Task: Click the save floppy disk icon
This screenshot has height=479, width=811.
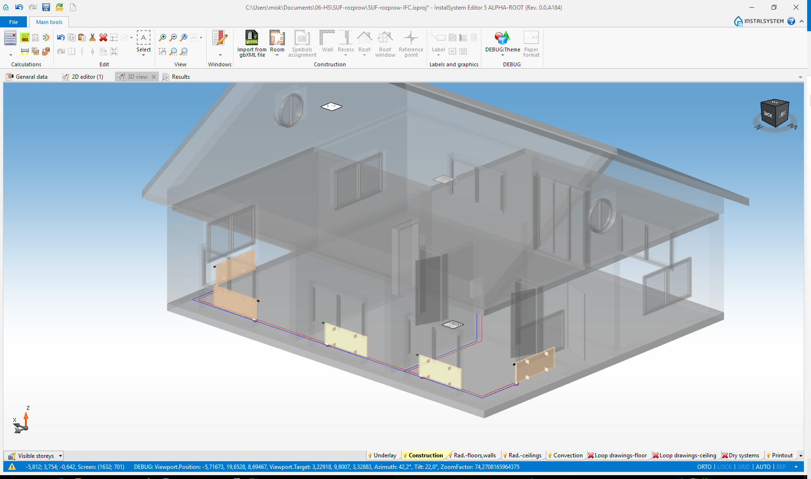Action: [x=46, y=7]
